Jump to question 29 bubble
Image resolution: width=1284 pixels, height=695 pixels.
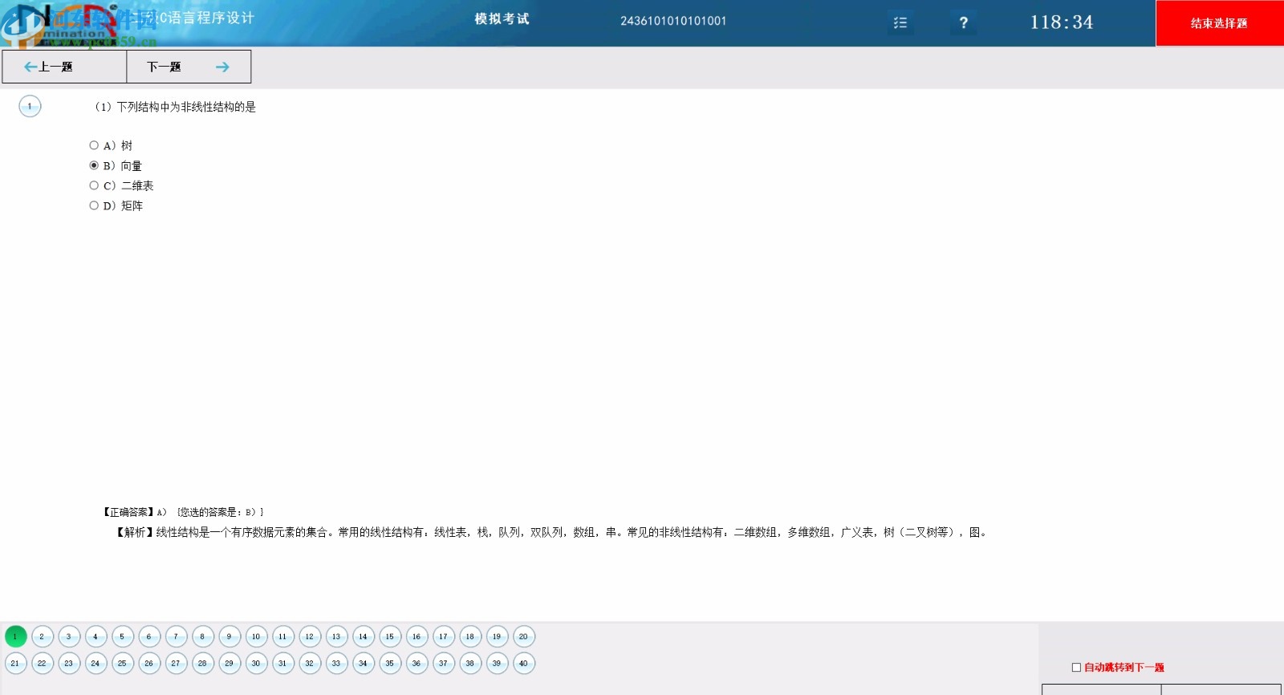pos(230,663)
